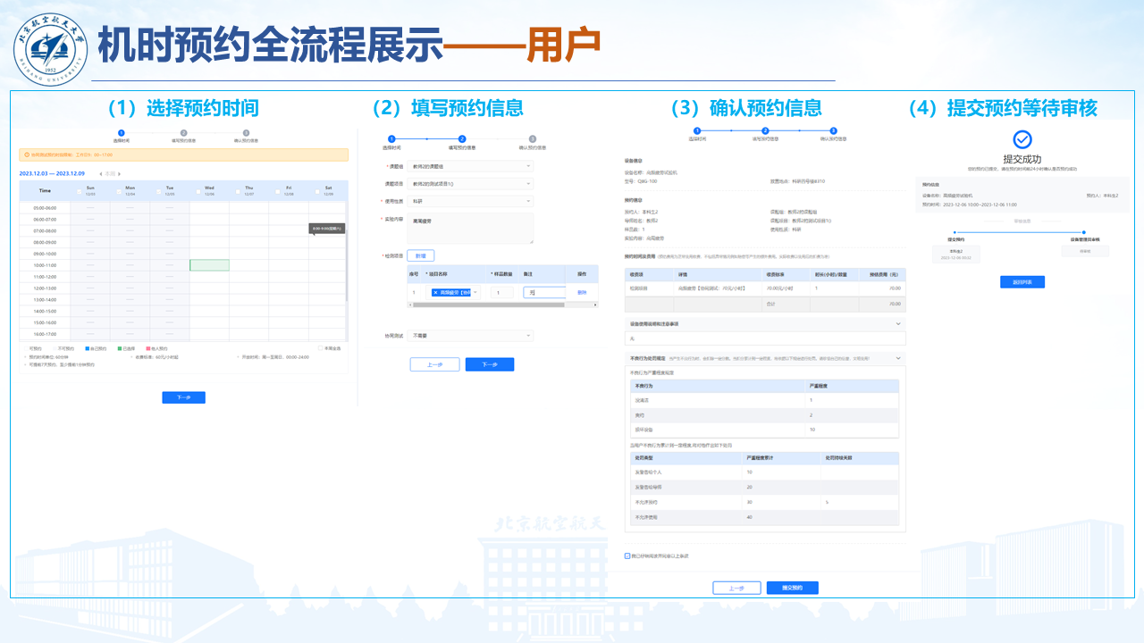The width and height of the screenshot is (1144, 643).
Task: Click 返回列表 button on success page
Action: tap(1022, 282)
